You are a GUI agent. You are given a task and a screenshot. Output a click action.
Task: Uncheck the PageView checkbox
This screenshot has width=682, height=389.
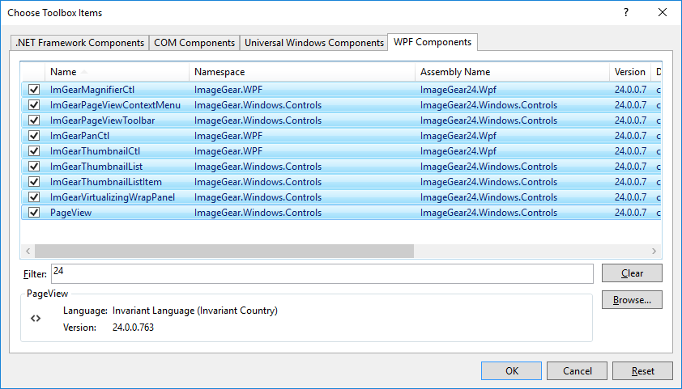click(34, 213)
